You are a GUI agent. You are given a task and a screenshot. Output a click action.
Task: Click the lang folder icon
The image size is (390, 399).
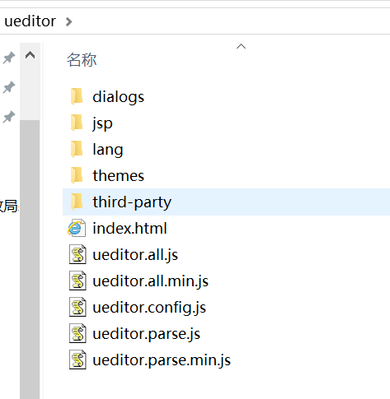(x=77, y=149)
